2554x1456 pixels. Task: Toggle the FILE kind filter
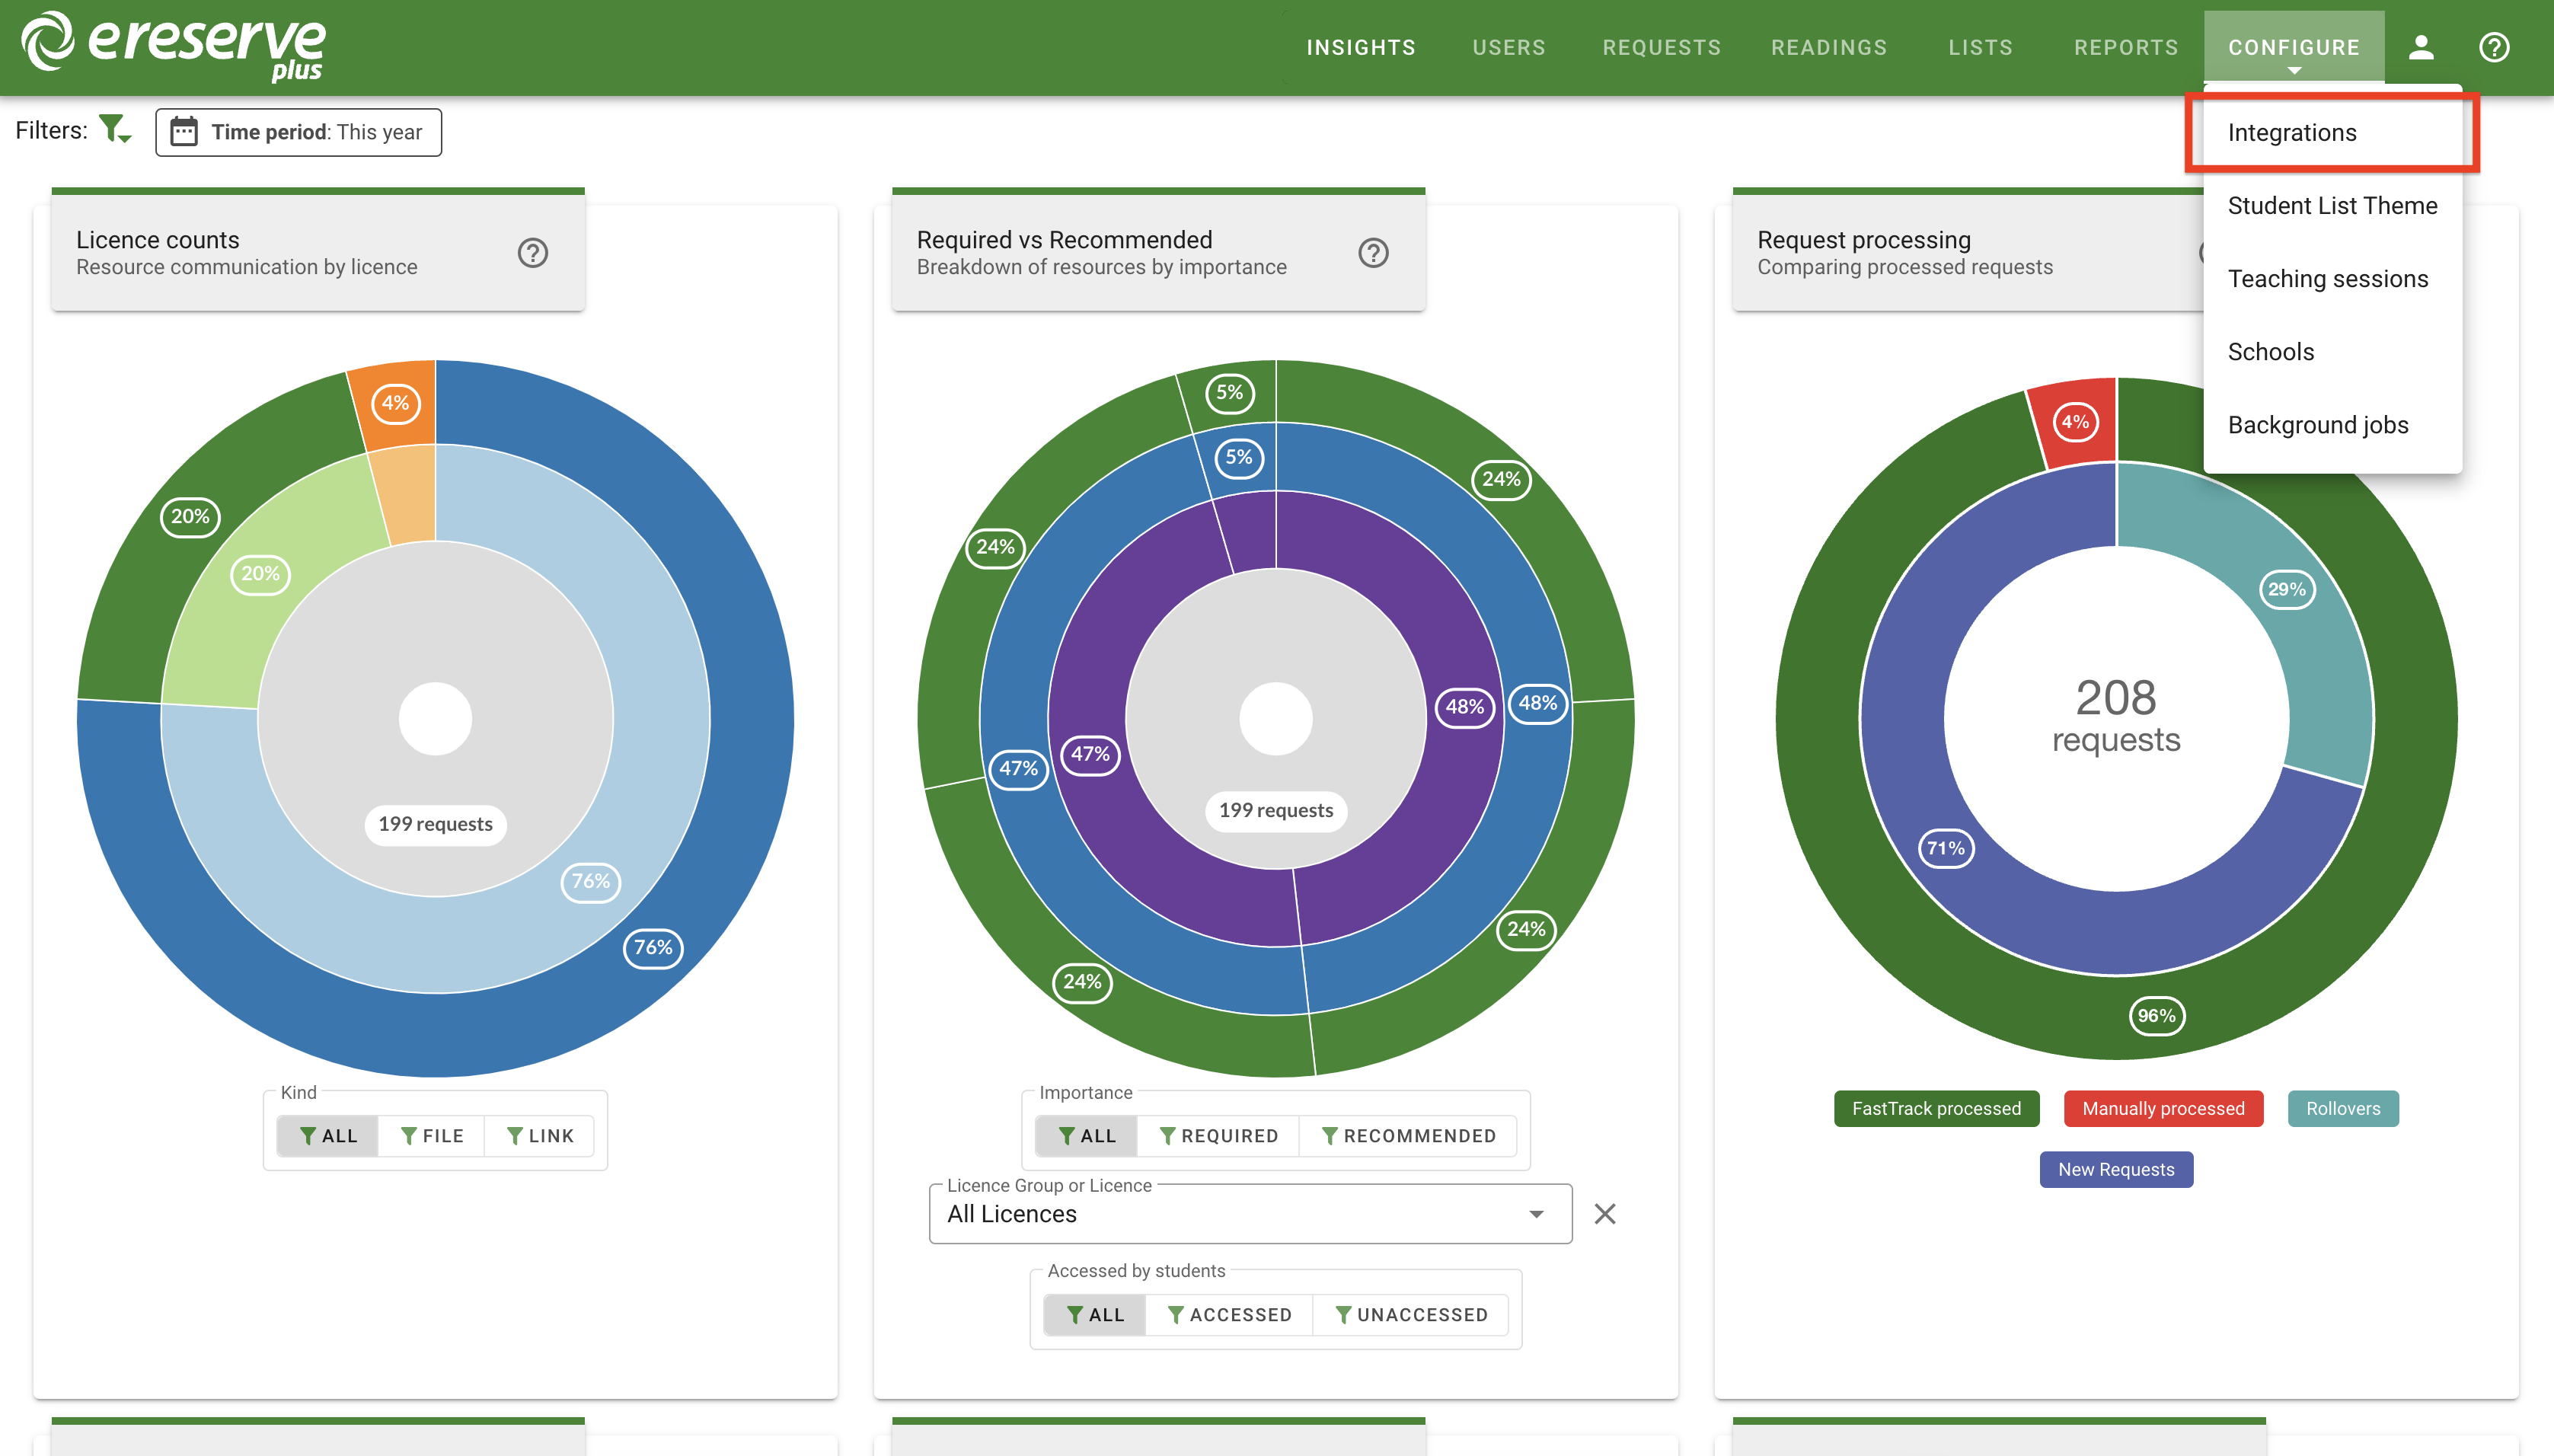pos(431,1136)
